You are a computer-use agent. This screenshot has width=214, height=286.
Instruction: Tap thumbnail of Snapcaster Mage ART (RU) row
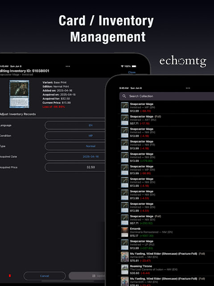[125, 120]
